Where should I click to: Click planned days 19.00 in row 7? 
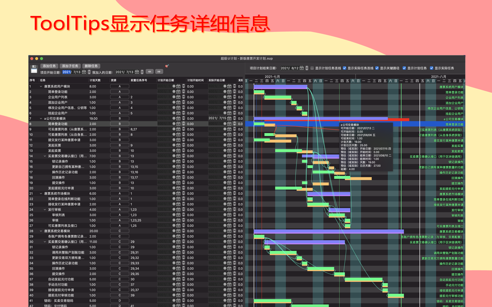[93, 118]
